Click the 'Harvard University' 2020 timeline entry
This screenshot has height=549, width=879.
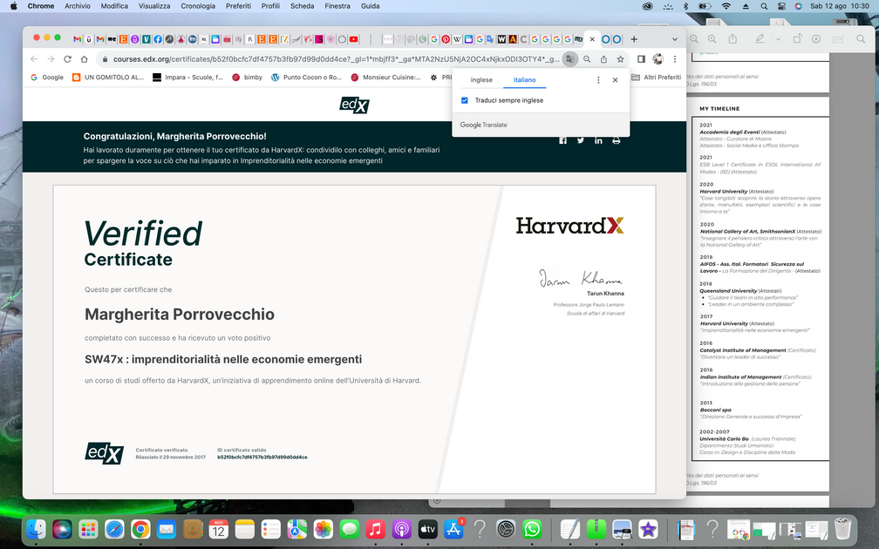pyautogui.click(x=723, y=191)
